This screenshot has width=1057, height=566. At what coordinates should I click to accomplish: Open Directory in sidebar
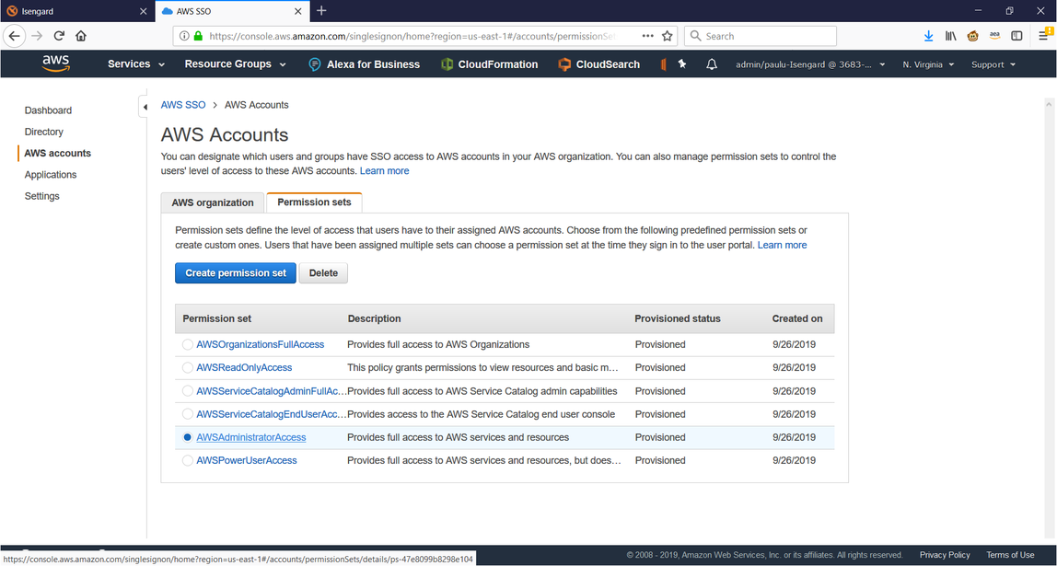coord(44,133)
